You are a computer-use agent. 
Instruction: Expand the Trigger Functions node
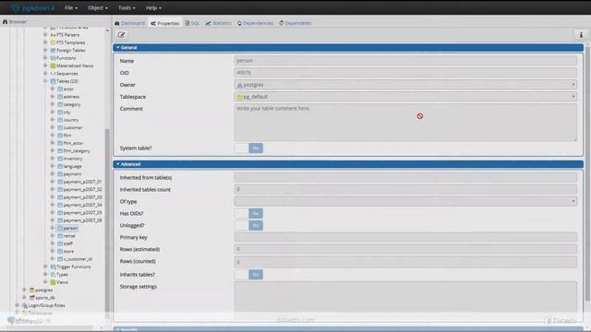coord(45,267)
